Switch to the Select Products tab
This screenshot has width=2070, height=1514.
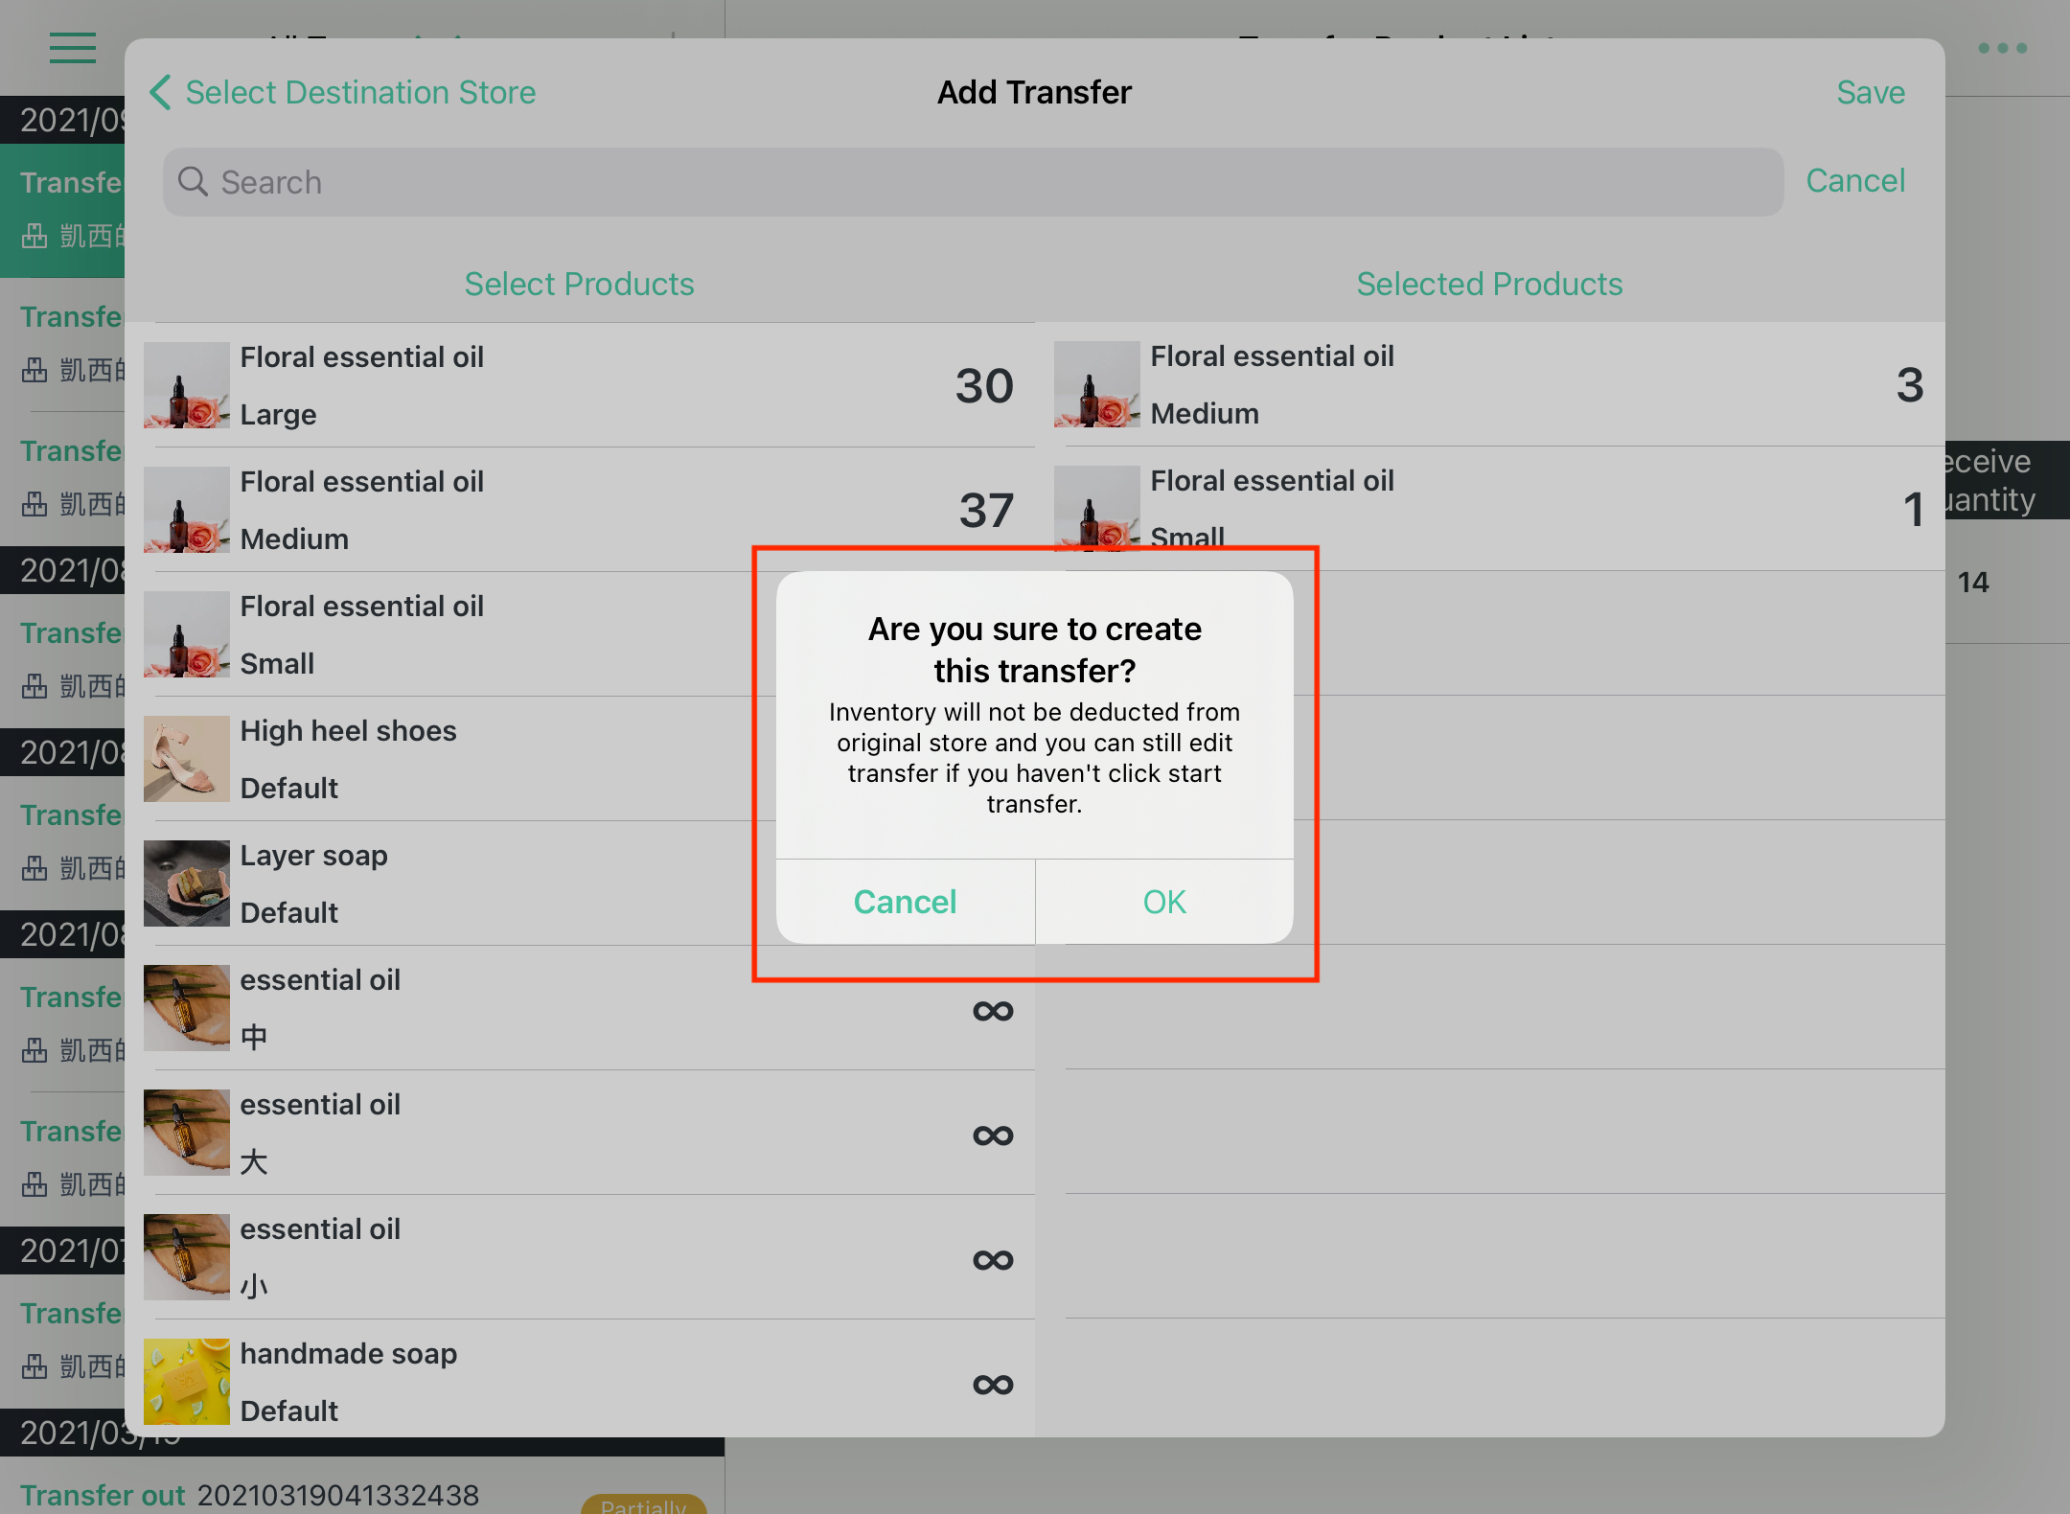click(x=579, y=284)
